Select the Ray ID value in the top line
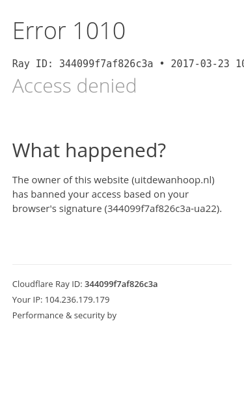Screen dimensions: 244x409 pyautogui.click(x=106, y=64)
